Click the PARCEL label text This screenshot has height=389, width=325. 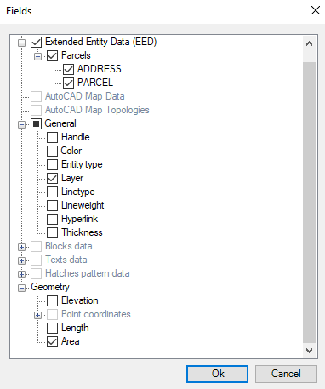[95, 83]
